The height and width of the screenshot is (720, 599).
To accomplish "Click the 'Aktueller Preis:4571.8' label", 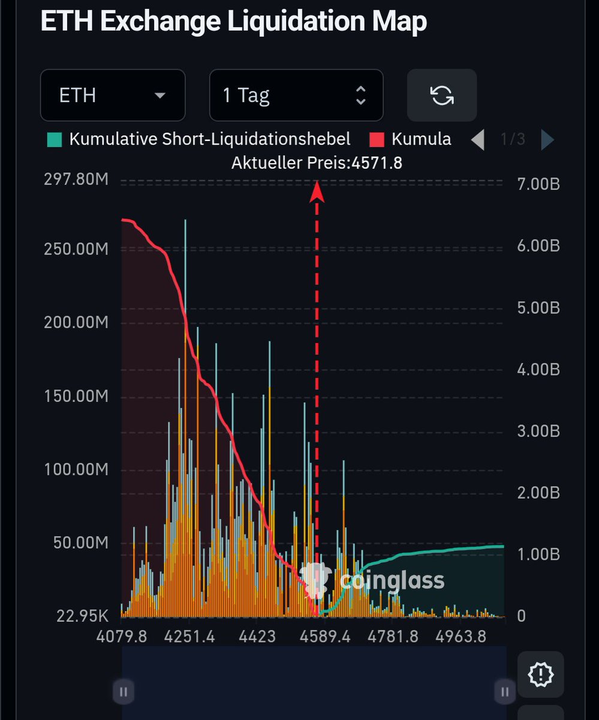I will click(x=317, y=163).
